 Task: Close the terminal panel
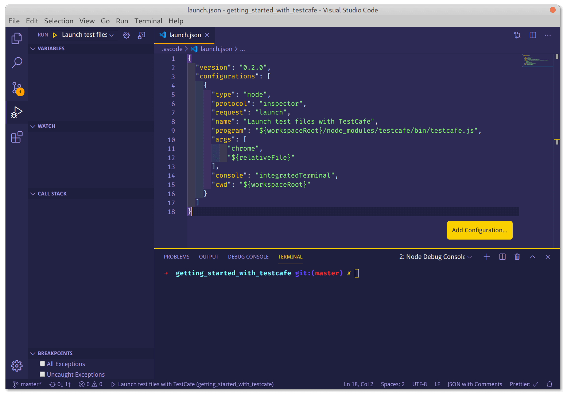pos(548,257)
